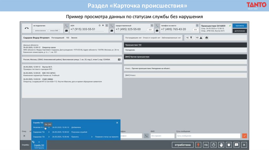The height and width of the screenshot is (150, 269).
Task: Toggle the ЧП warning flag button
Action: (x=199, y=38)
